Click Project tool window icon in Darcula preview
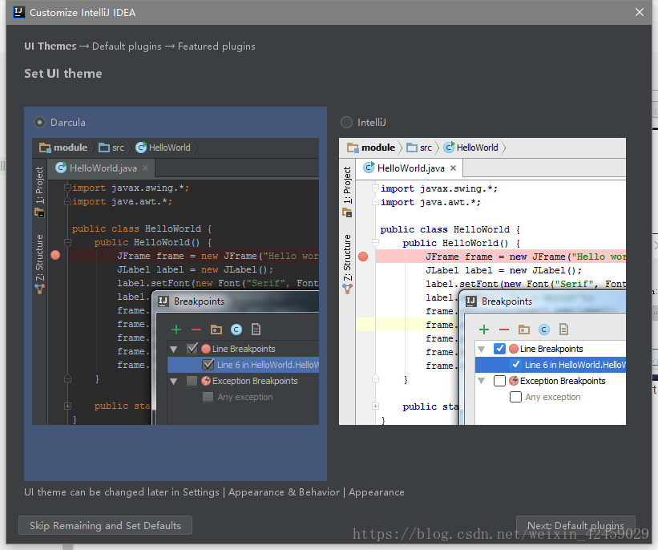 point(39,213)
